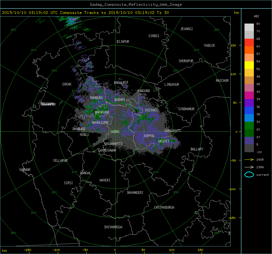Pick the blue 36 dBZ legend swatch

(249, 110)
